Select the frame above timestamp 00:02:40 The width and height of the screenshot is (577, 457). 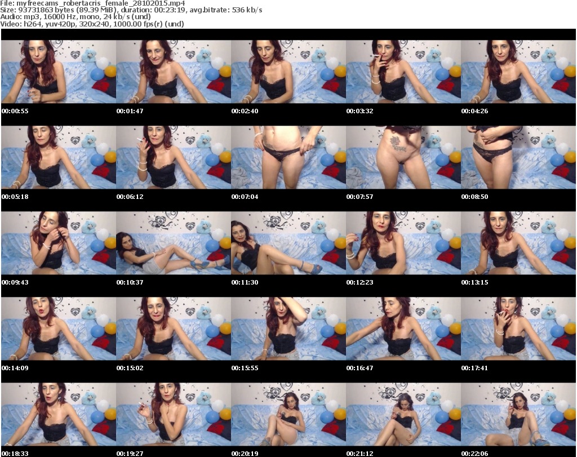(x=288, y=72)
